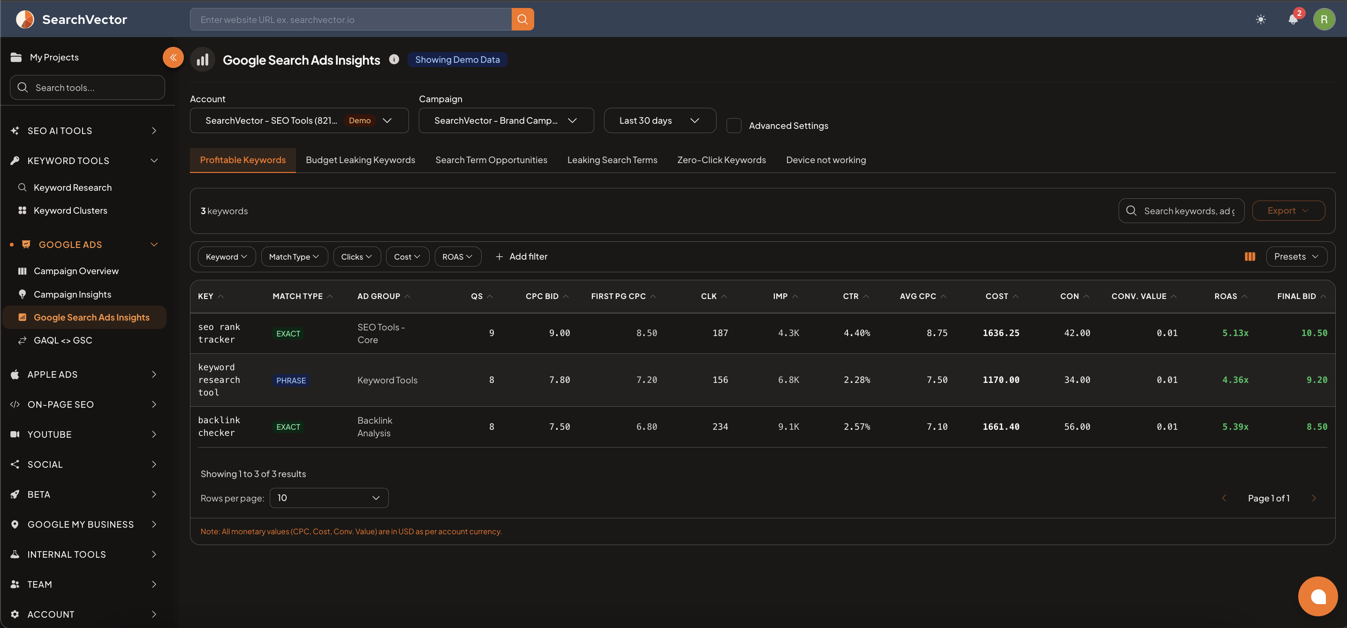Open the Last 30 days date dropdown
Viewport: 1347px width, 628px height.
coord(660,121)
